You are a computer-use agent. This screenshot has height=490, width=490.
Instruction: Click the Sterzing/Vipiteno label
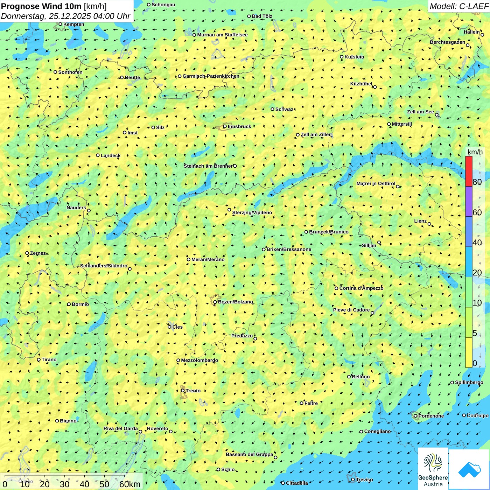click(252, 212)
